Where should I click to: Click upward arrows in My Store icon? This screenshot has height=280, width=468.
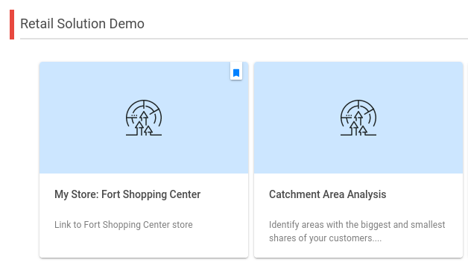pos(144,124)
